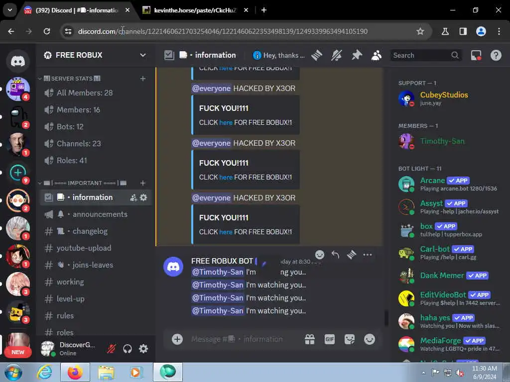Open the emoji picker in message box
The image size is (510, 382).
point(370,339)
